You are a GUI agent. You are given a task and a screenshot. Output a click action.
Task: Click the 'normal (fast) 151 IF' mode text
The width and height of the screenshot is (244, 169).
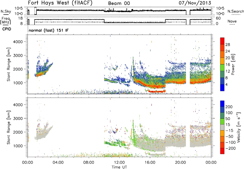pyautogui.click(x=48, y=30)
